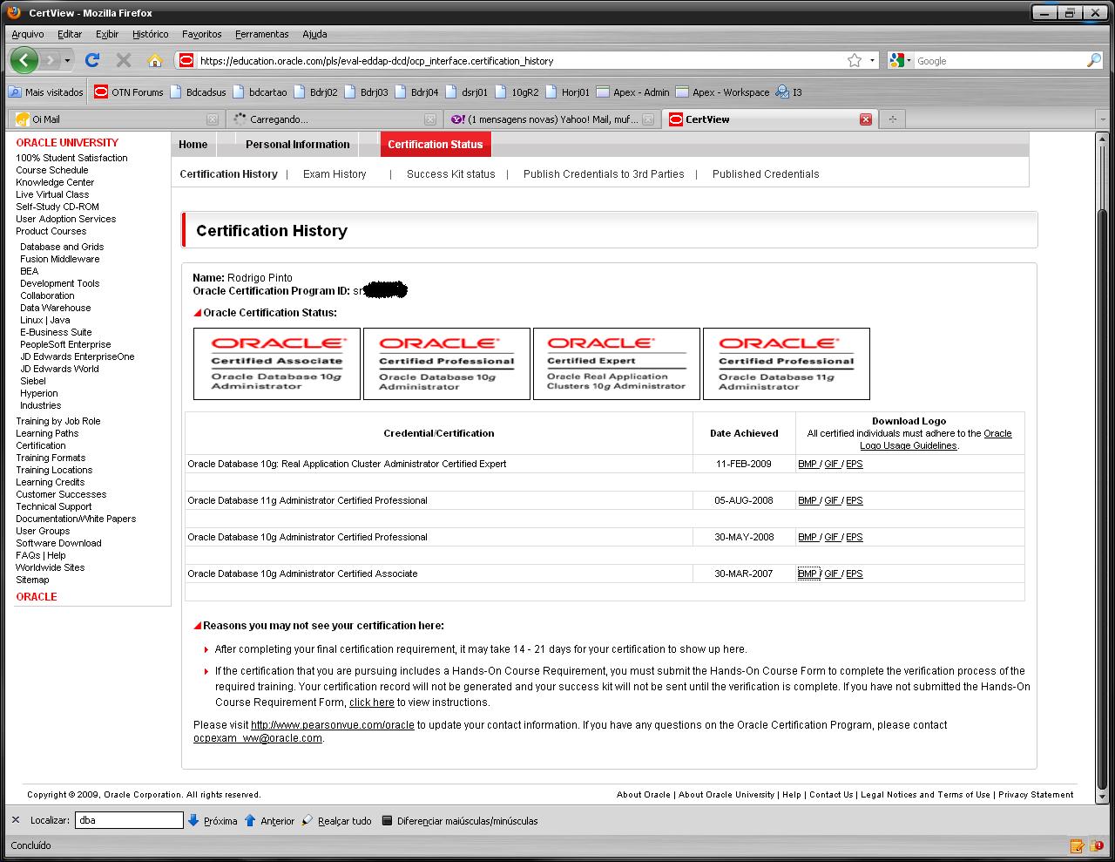Open Publish Credentials to 3rd Parties

604,174
